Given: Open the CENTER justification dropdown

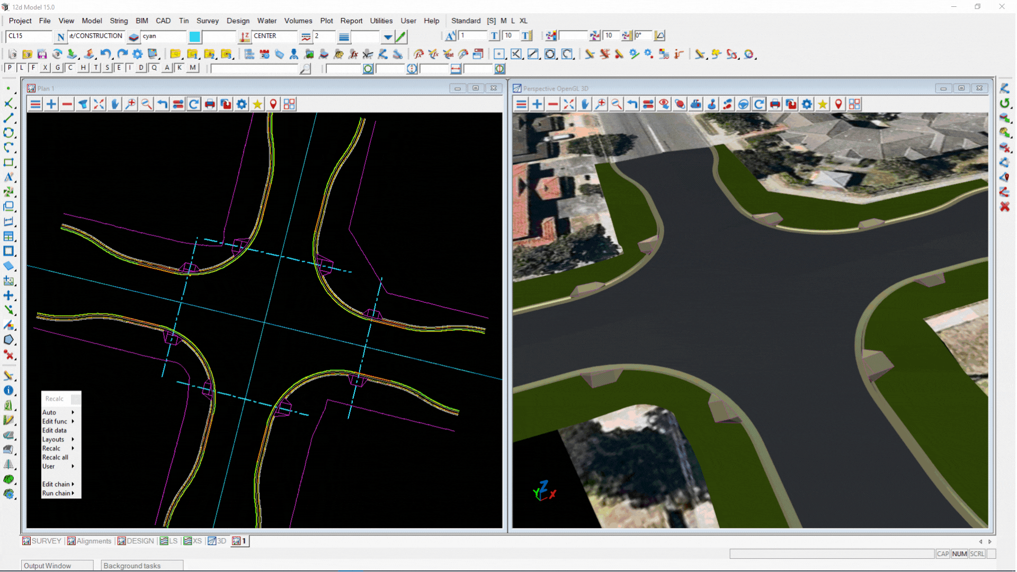Looking at the screenshot, I should point(273,36).
